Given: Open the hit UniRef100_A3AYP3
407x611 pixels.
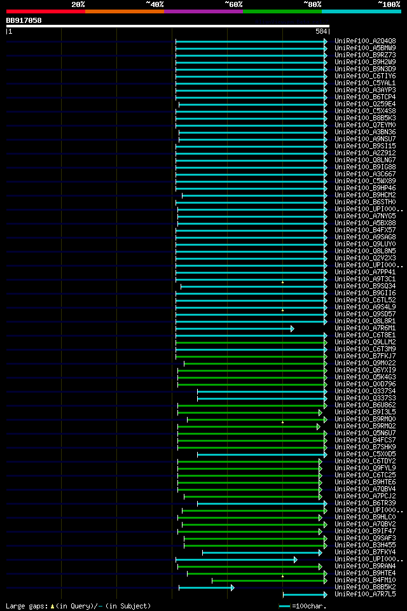Looking at the screenshot, I should (365, 90).
